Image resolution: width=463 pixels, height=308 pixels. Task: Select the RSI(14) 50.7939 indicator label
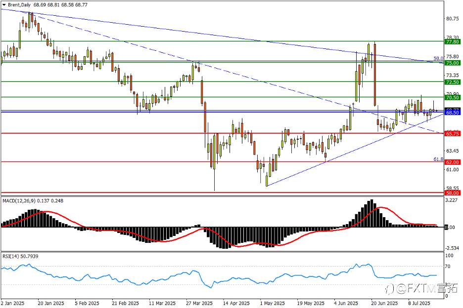tap(20, 257)
